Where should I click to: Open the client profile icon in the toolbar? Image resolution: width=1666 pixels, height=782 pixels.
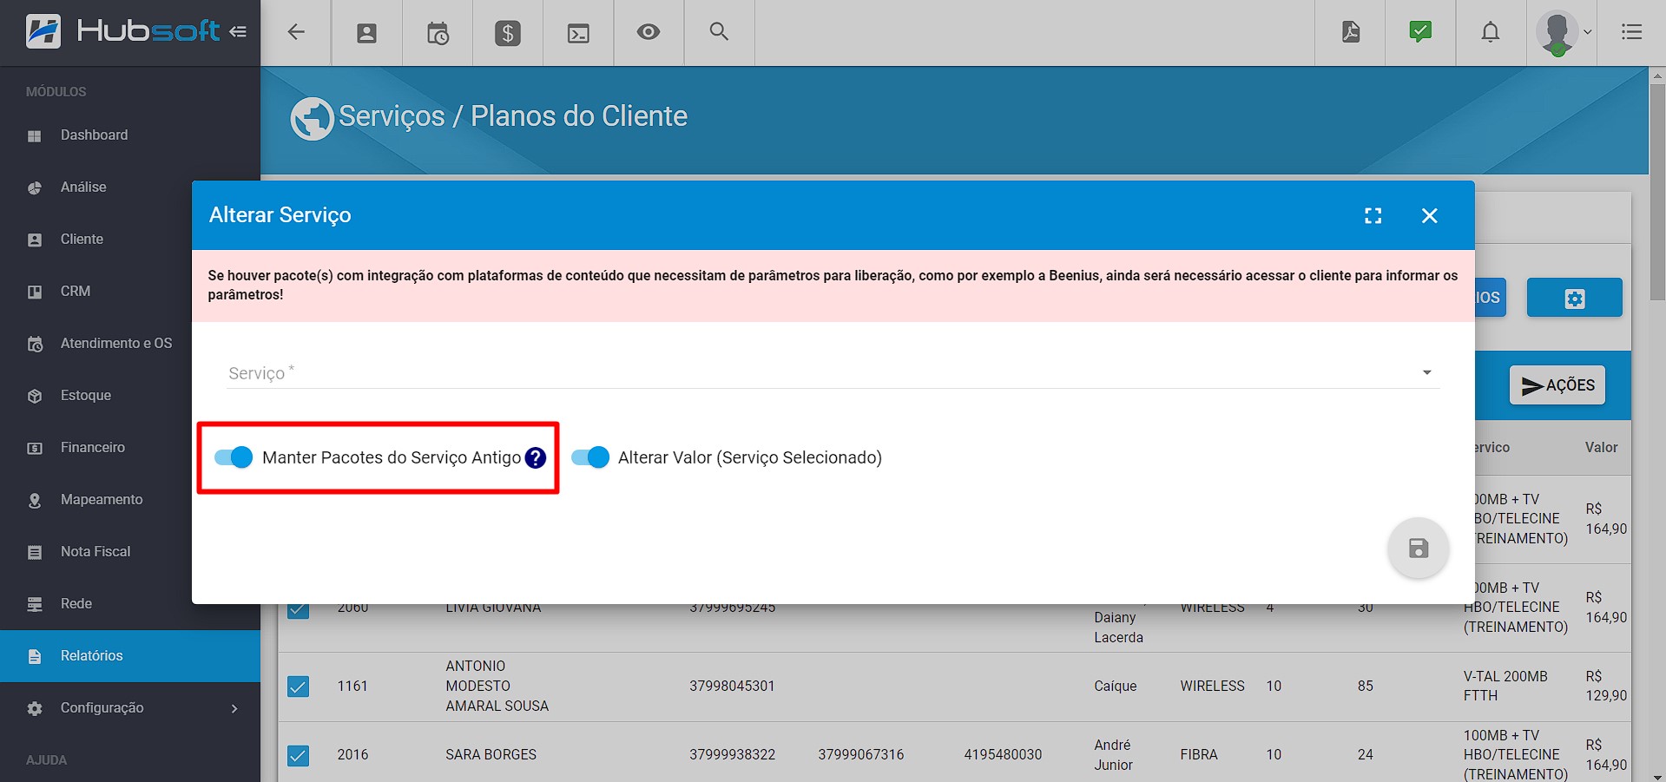(x=367, y=33)
